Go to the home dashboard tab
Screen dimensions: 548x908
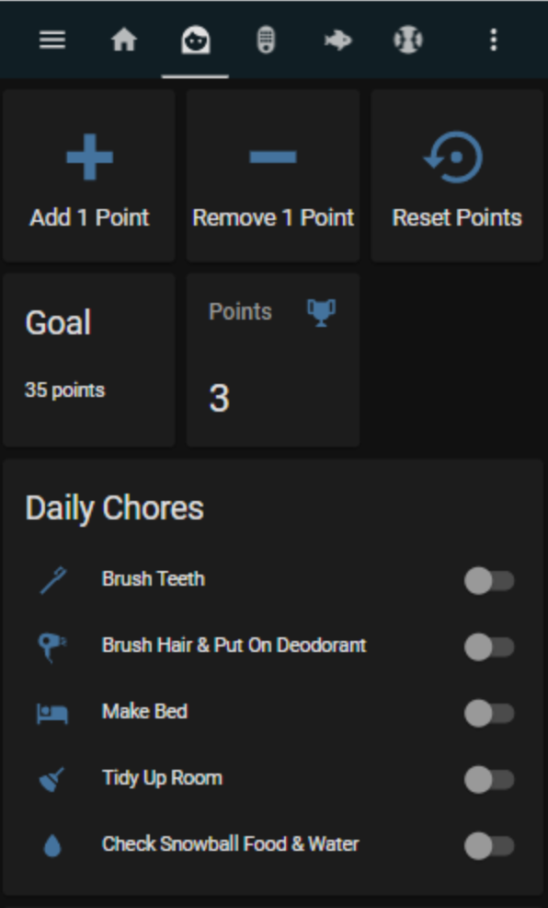[x=124, y=40]
